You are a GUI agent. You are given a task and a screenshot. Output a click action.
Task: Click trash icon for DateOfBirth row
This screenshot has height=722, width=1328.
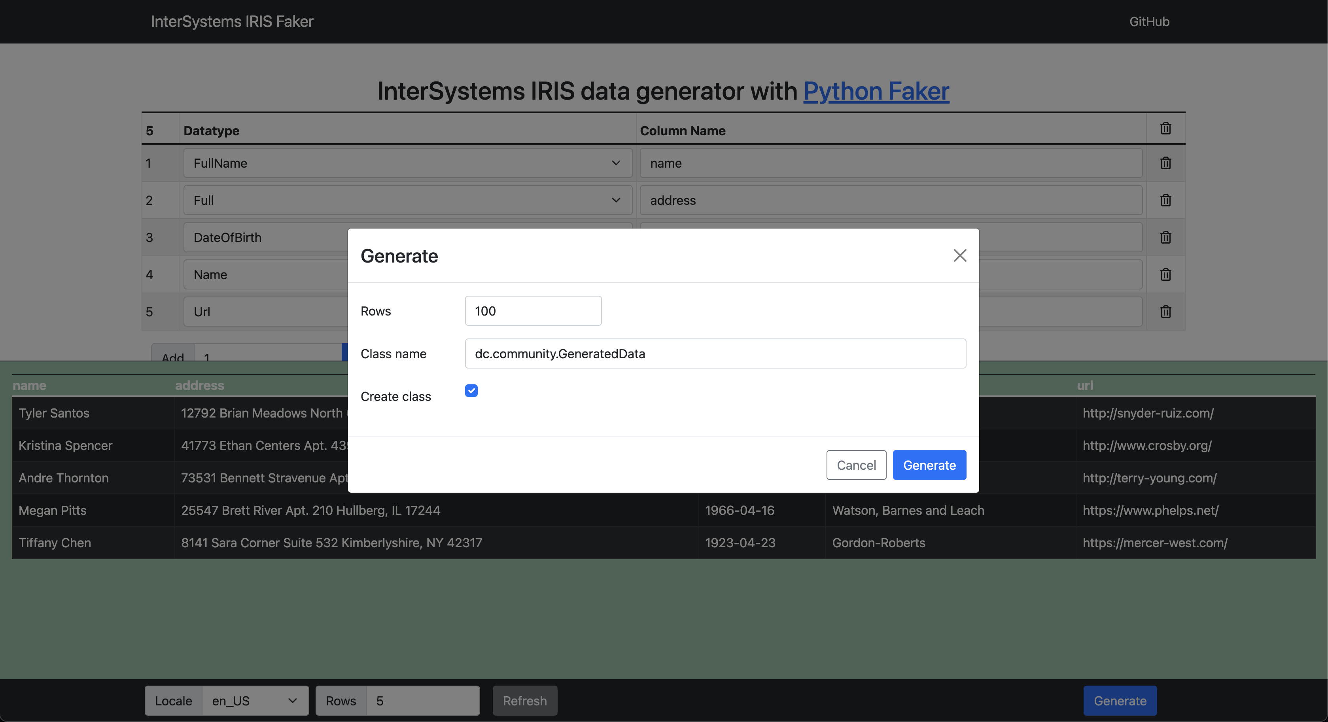1165,238
